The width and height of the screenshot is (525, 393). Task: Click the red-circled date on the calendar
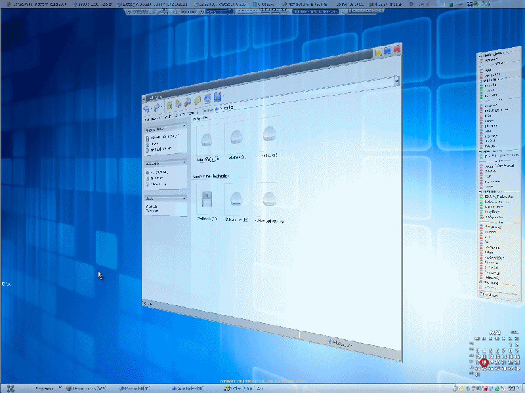click(x=484, y=362)
